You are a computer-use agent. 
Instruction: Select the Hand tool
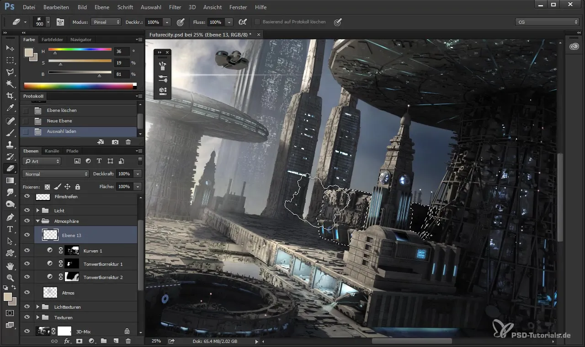pyautogui.click(x=10, y=266)
